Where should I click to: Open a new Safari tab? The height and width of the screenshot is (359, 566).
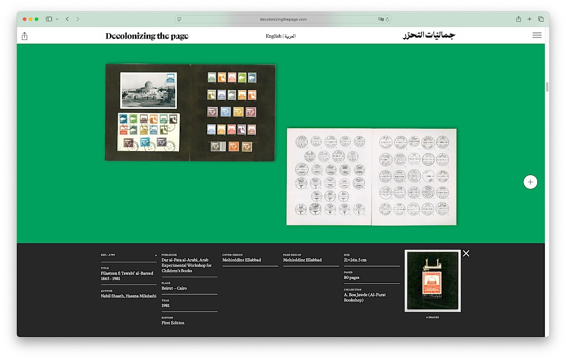530,19
